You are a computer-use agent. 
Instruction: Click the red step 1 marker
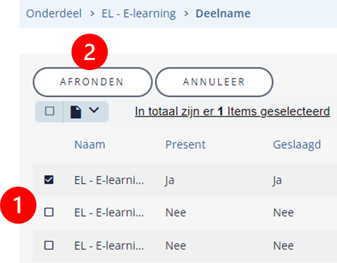click(x=19, y=205)
